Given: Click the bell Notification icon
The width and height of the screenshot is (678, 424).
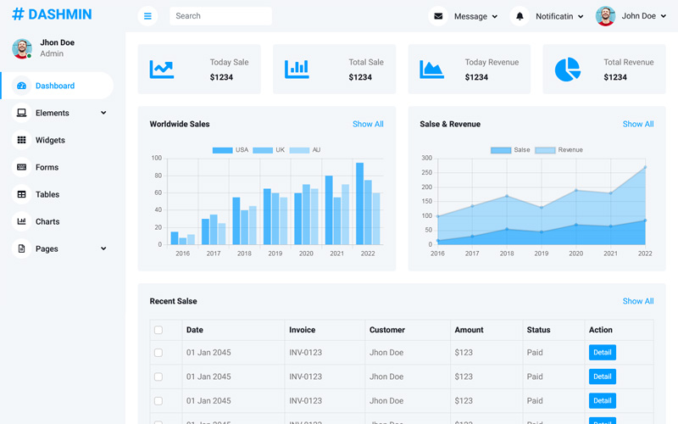Looking at the screenshot, I should [x=520, y=16].
